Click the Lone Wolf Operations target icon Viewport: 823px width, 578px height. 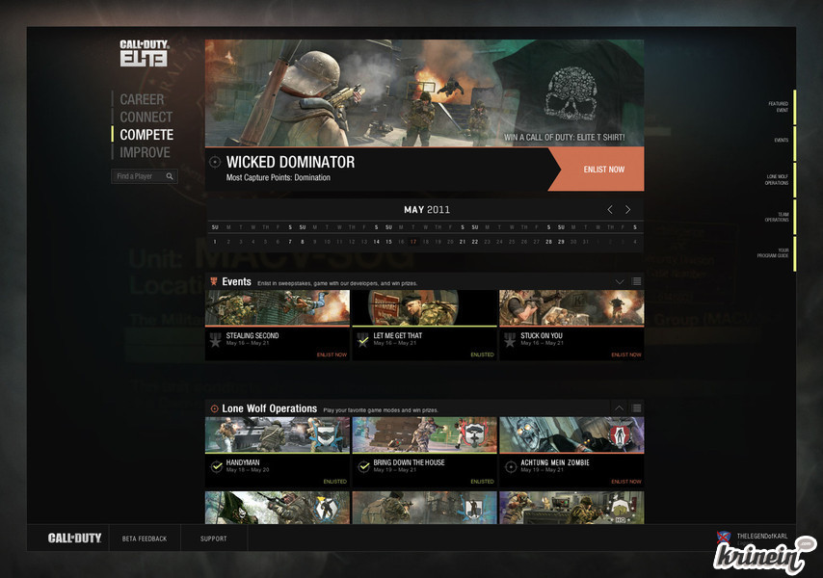tap(214, 408)
